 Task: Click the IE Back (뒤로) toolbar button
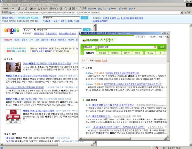pos(6,8)
